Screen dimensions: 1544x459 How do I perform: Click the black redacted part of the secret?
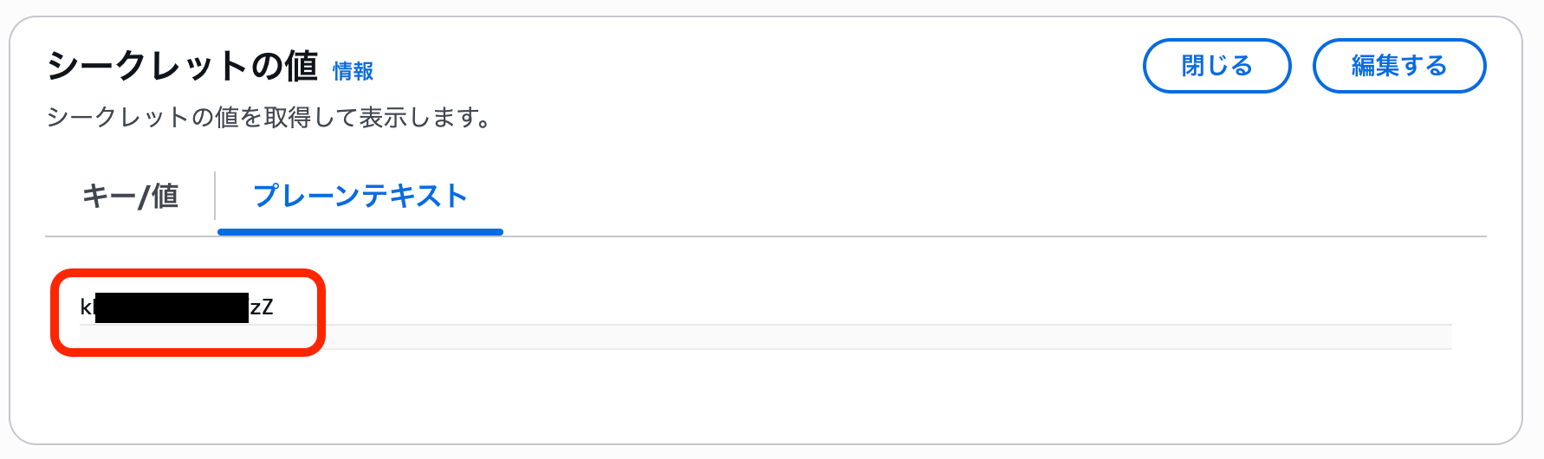pyautogui.click(x=172, y=307)
